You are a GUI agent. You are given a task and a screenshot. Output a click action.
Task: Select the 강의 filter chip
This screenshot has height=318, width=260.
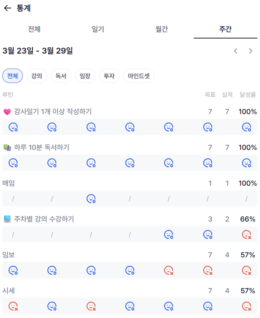[36, 76]
